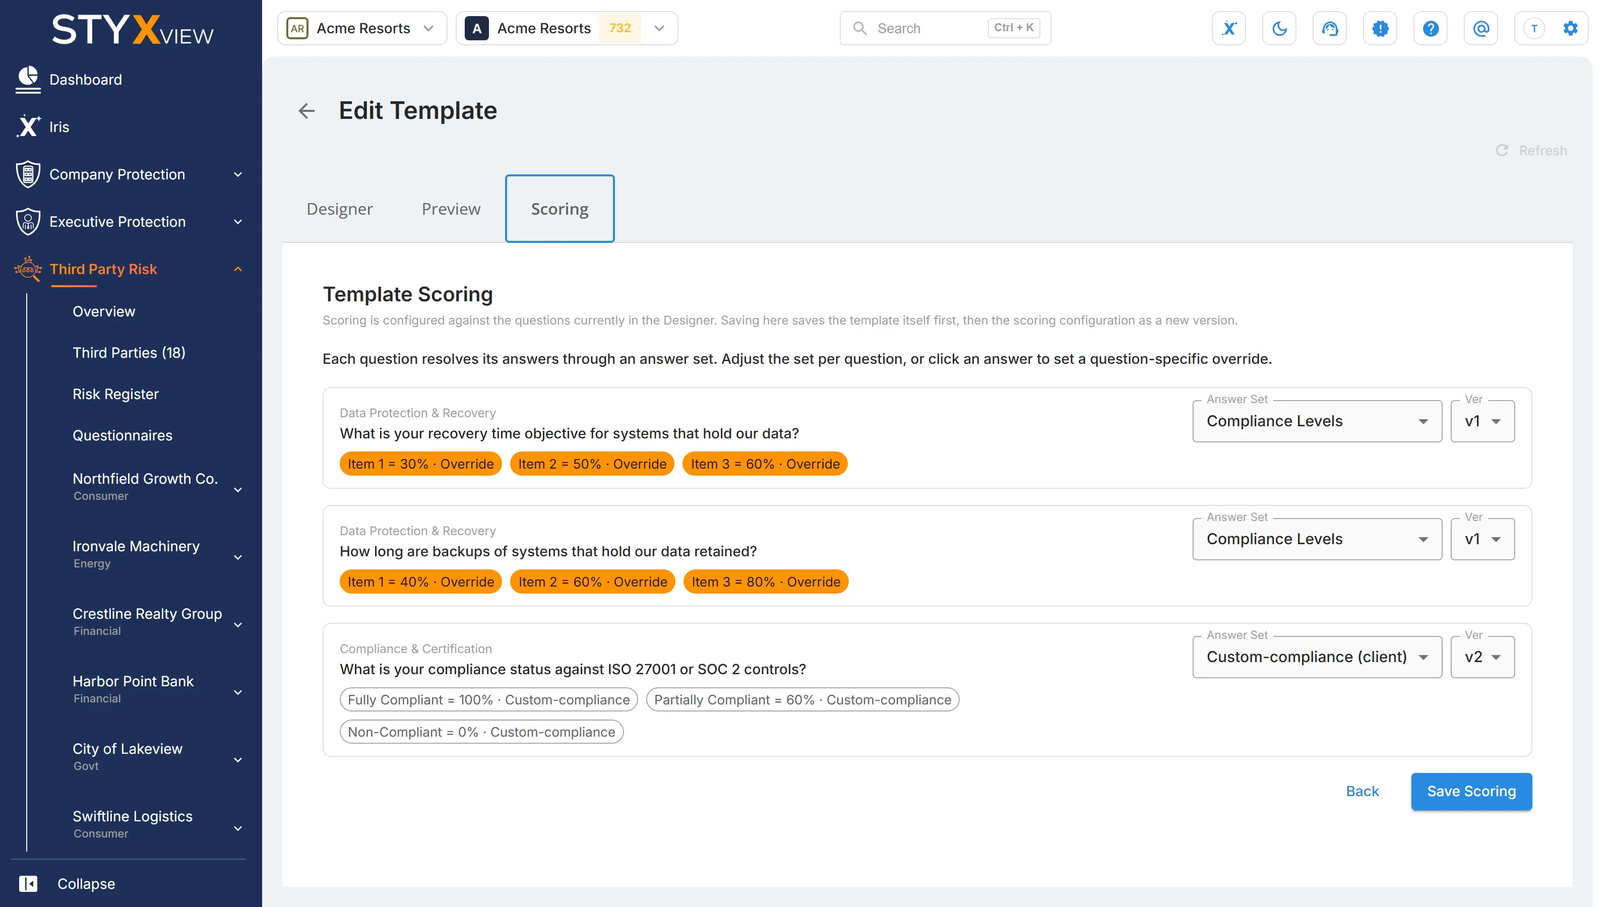This screenshot has width=1613, height=907.
Task: Open Answer Set dropdown for recovery time question
Action: [x=1317, y=421]
